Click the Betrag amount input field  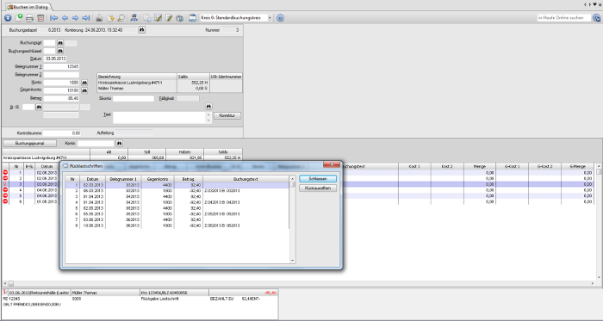point(61,98)
